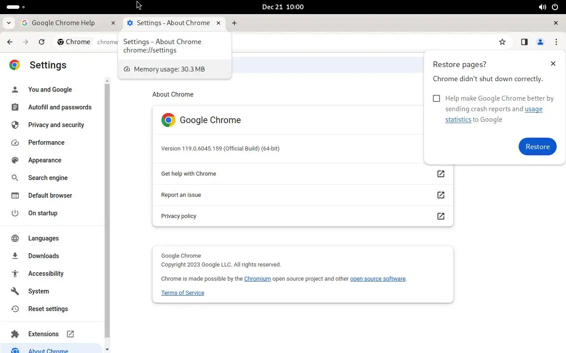566x353 pixels.
Task: Click the forward navigation arrow
Action: click(x=26, y=42)
